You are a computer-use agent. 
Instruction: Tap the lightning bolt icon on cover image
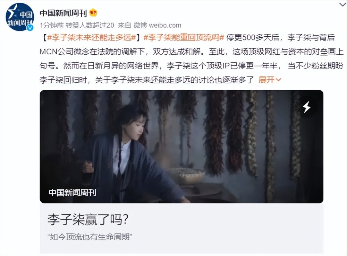pos(307,107)
